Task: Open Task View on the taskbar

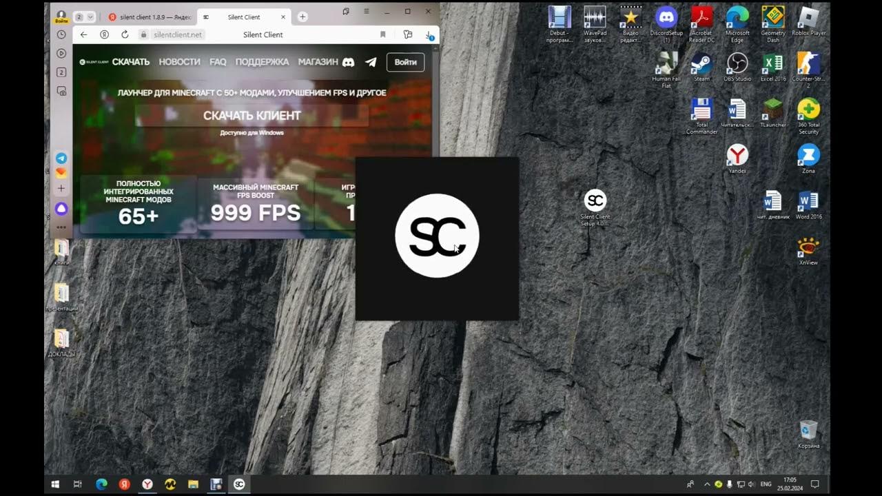Action: [78, 484]
